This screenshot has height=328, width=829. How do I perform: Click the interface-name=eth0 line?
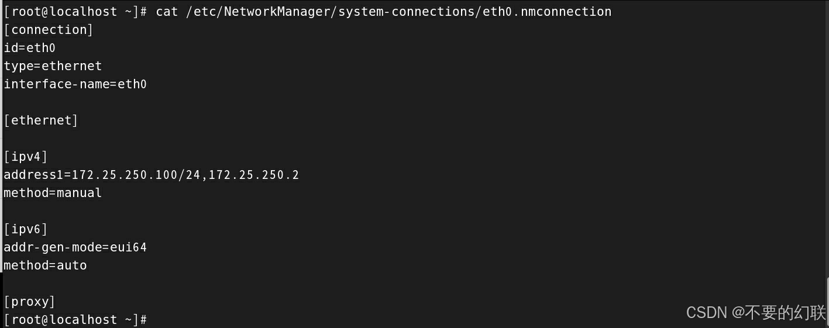click(x=75, y=84)
